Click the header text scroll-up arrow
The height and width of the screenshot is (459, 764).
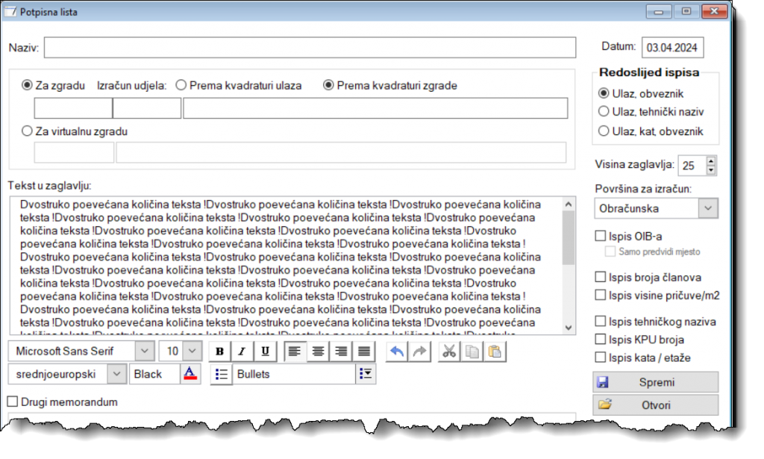(x=568, y=204)
